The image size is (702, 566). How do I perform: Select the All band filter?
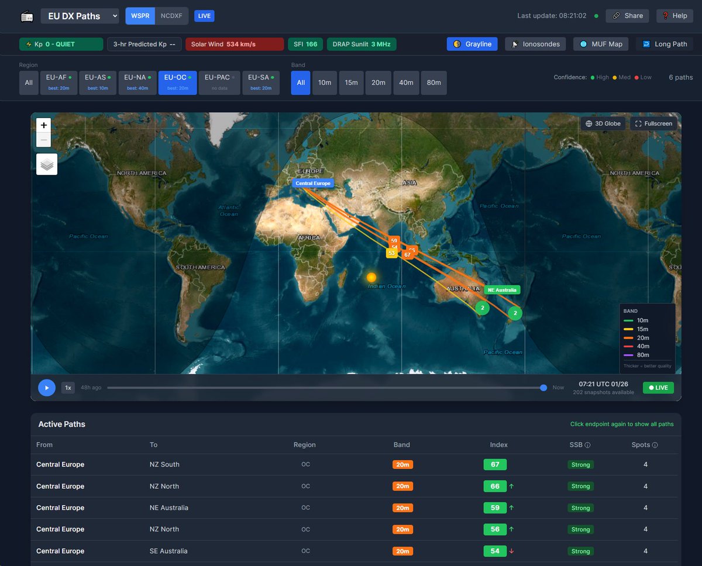click(301, 82)
